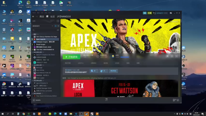Open the taskbar search magnifier icon
This screenshot has width=206, height=116.
click(x=8, y=114)
